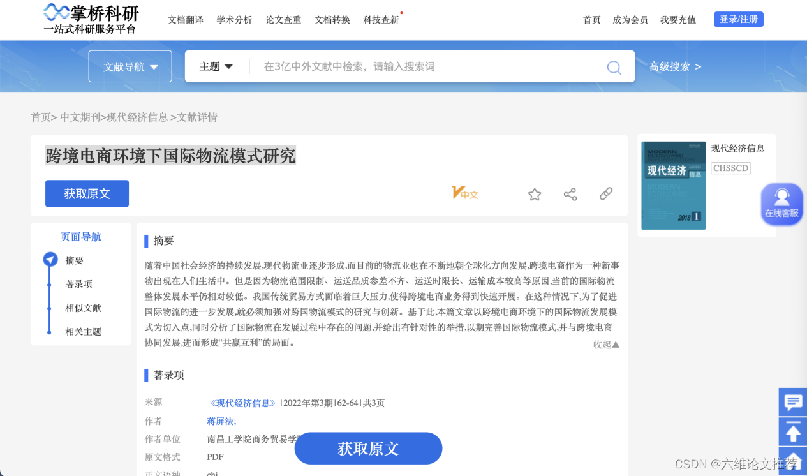Viewport: 807px width, 476px height.
Task: Click the blue chat message icon
Action: coord(793,402)
